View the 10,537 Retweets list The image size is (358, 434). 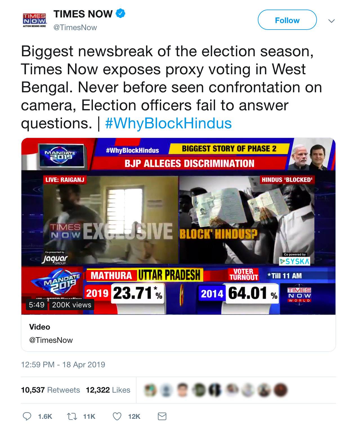51,390
